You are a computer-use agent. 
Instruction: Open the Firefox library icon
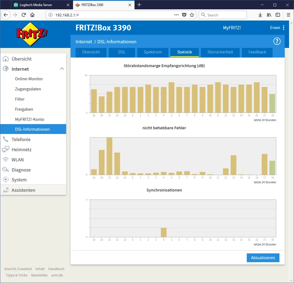(x=269, y=15)
